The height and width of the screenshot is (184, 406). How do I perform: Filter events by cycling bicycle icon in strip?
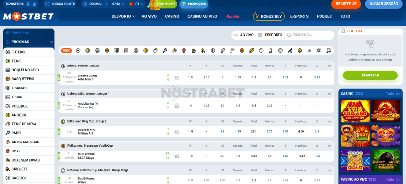(310, 51)
